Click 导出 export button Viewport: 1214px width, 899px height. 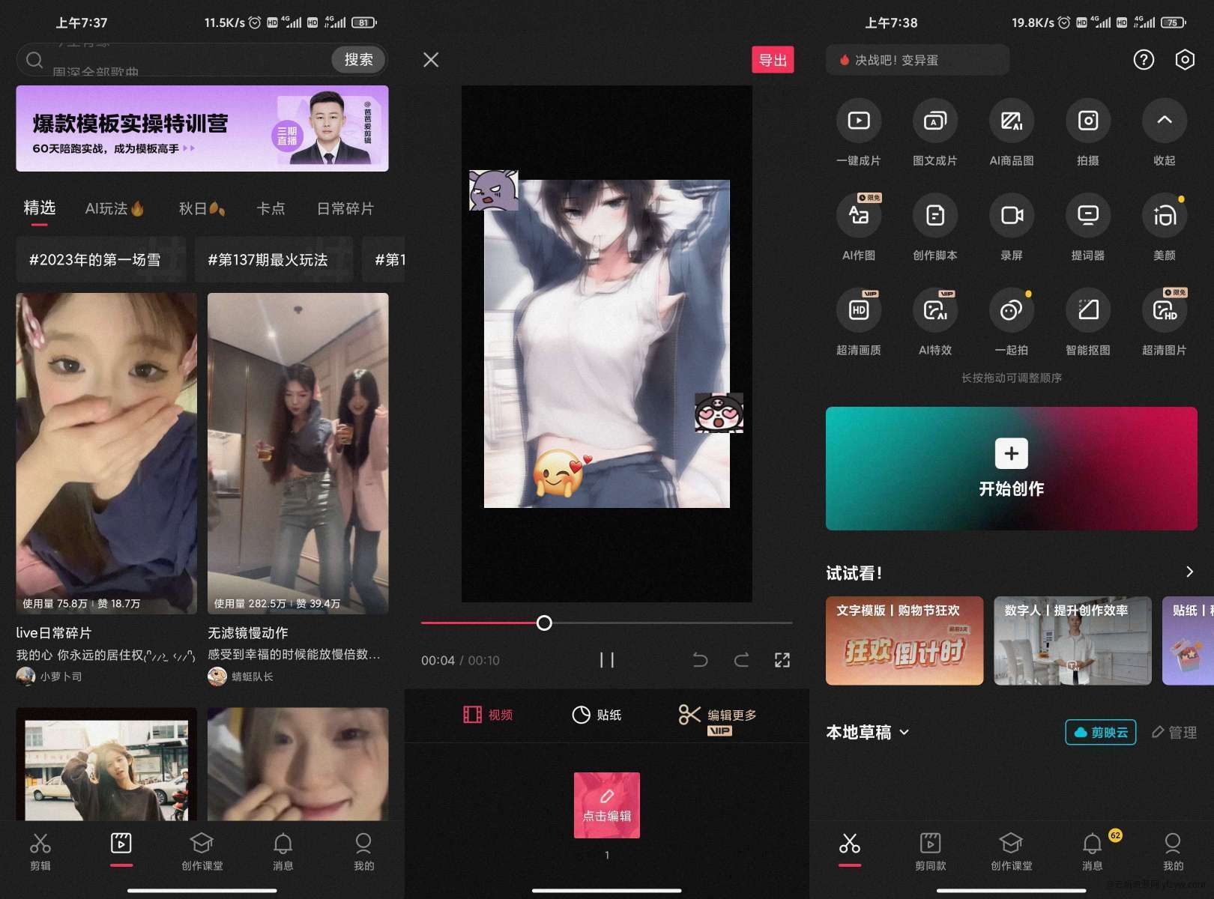point(773,60)
